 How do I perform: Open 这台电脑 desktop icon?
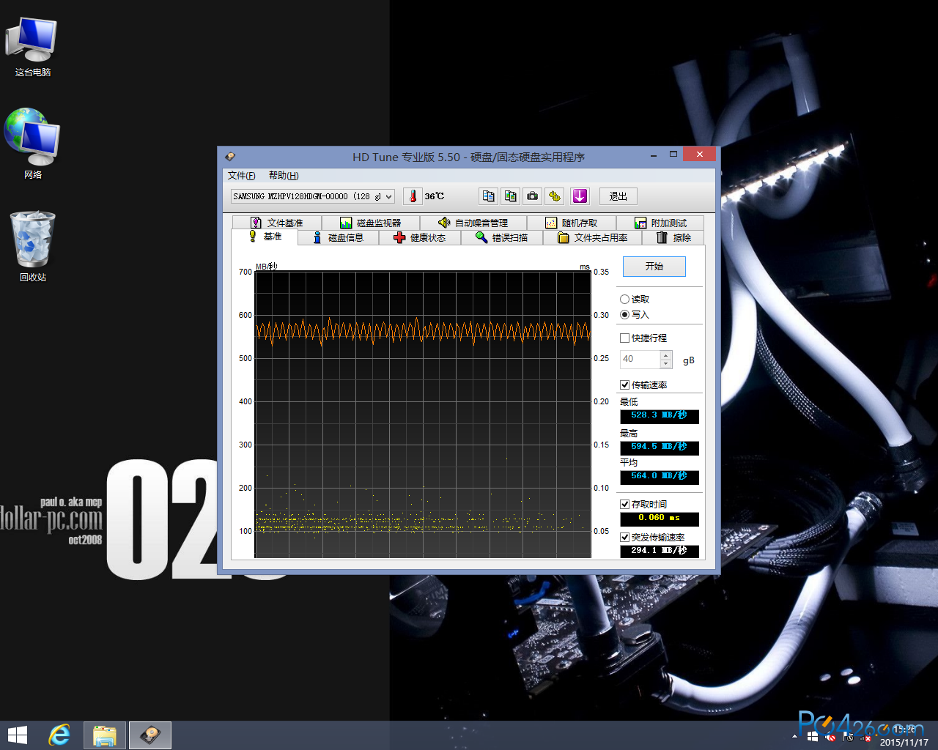click(33, 45)
